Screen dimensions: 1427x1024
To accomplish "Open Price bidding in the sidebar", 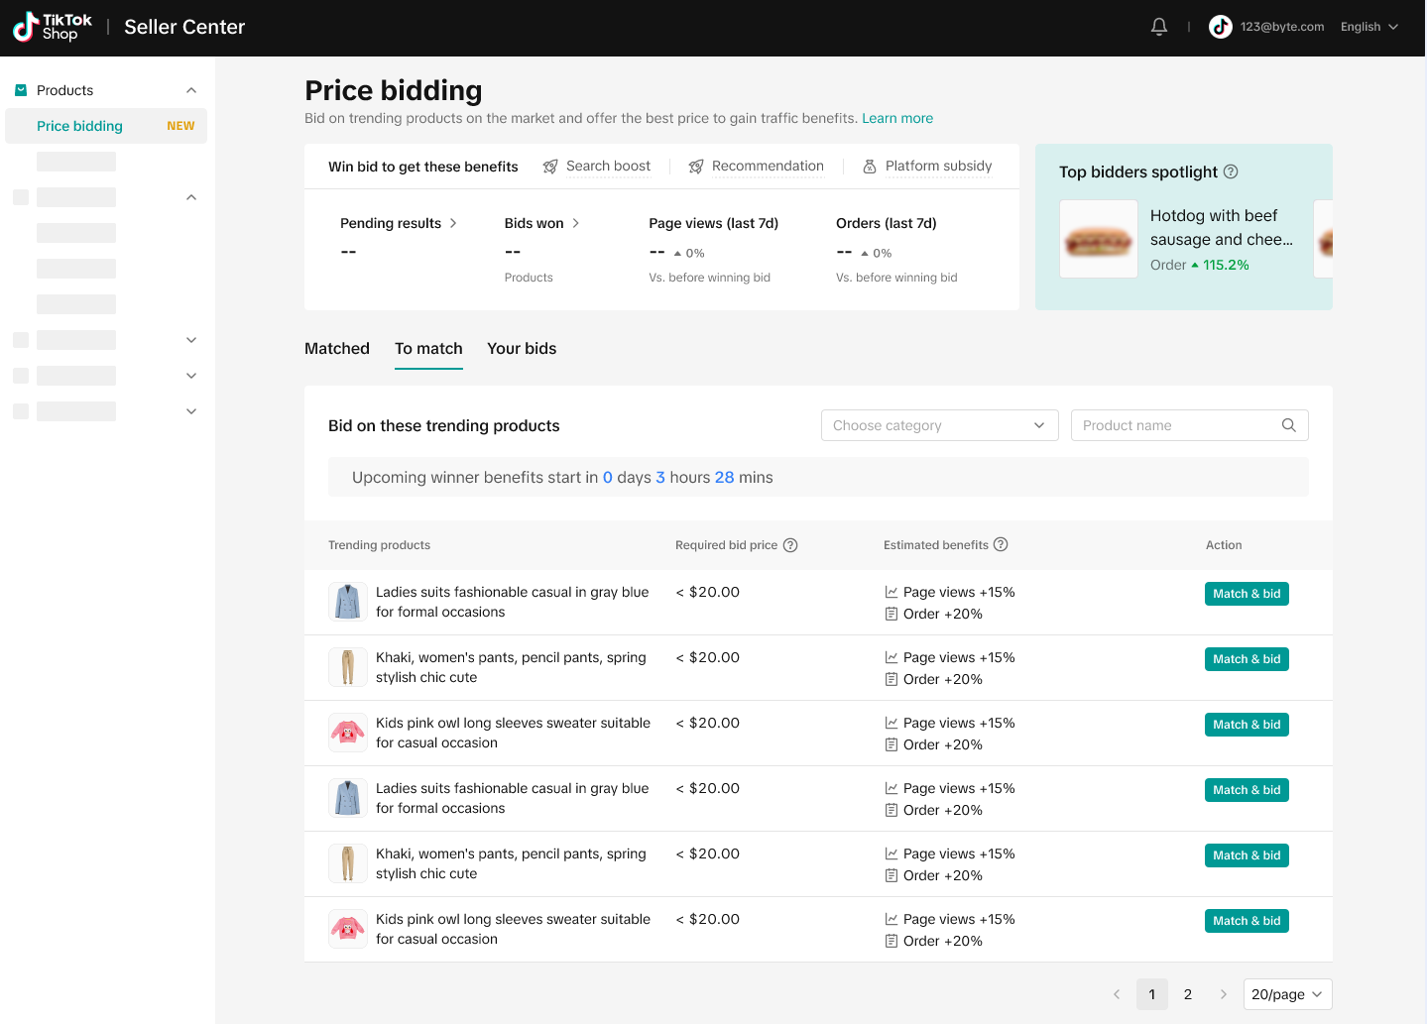I will coord(79,126).
